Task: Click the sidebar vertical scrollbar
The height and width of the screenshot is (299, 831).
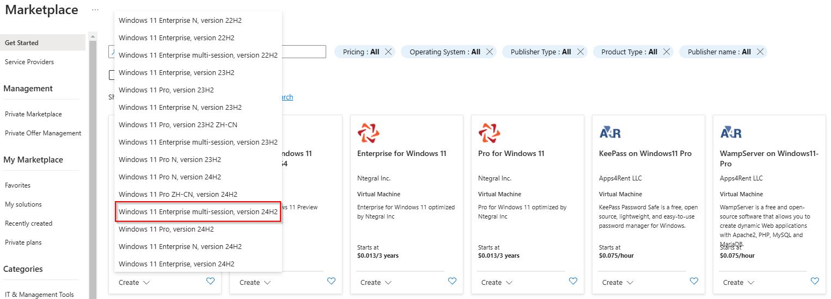Action: pyautogui.click(x=93, y=163)
